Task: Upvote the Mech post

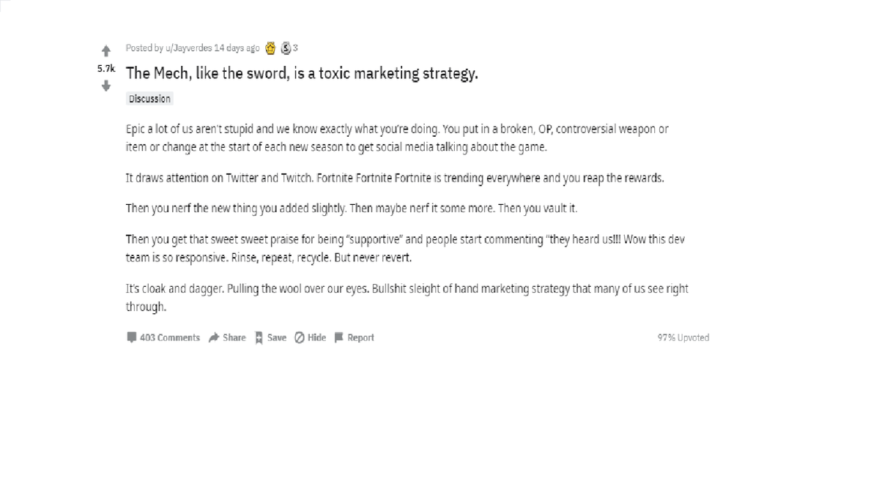Action: [x=106, y=51]
